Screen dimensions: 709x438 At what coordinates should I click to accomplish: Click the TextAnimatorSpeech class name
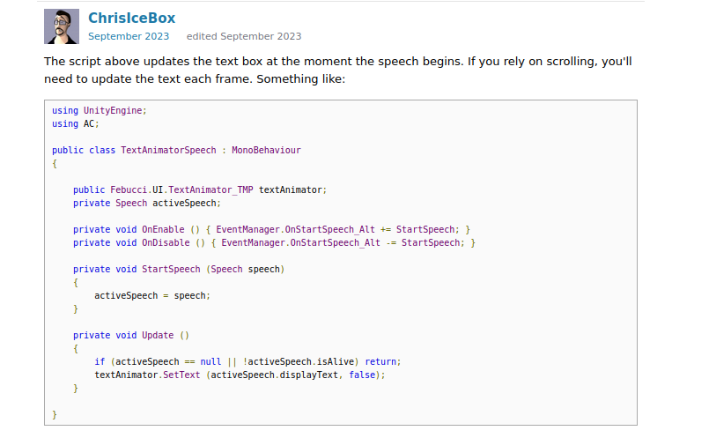tap(168, 150)
